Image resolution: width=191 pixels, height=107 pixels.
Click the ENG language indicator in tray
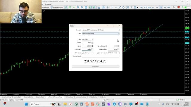click(x=168, y=104)
